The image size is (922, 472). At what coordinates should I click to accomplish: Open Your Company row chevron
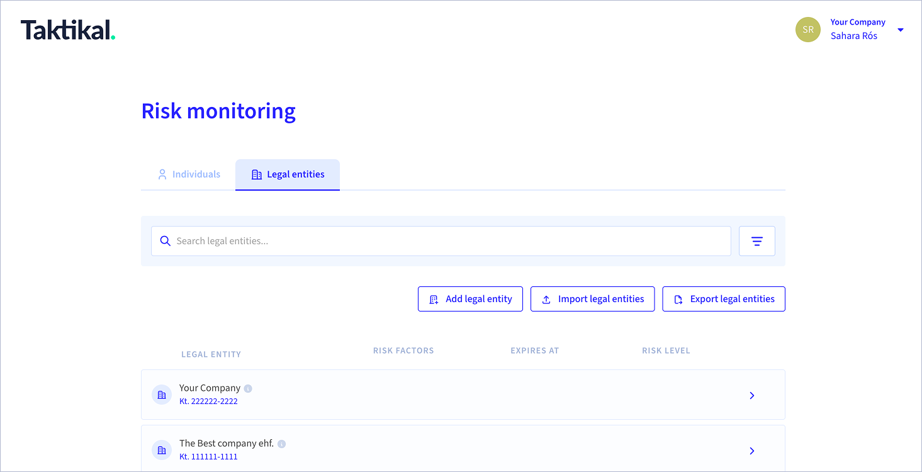(x=752, y=395)
